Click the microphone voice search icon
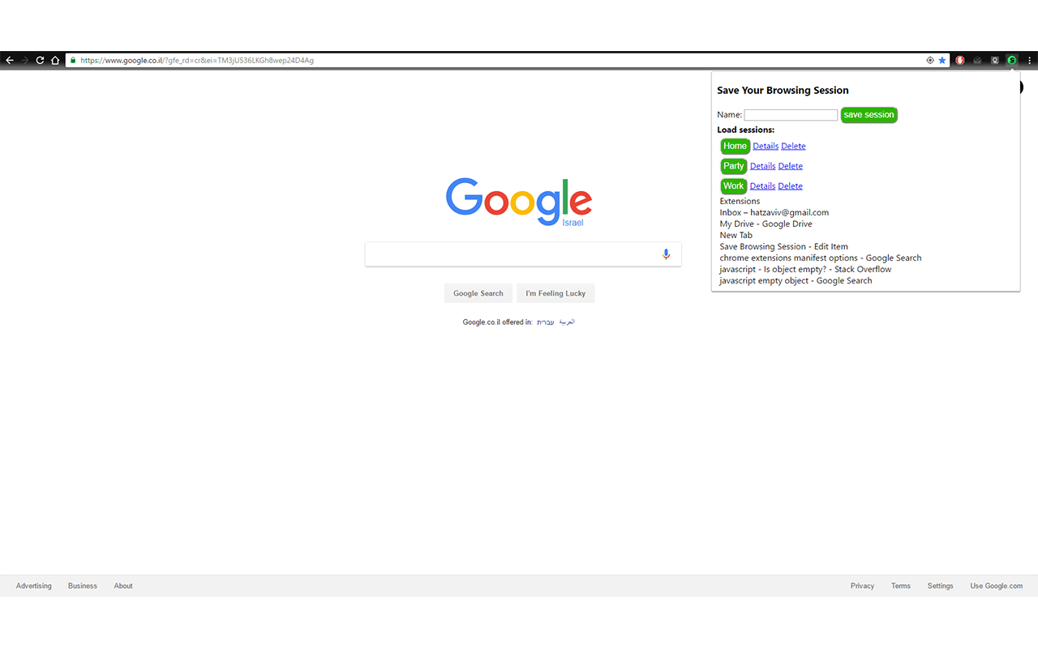Screen dimensions: 1038x648 point(666,254)
